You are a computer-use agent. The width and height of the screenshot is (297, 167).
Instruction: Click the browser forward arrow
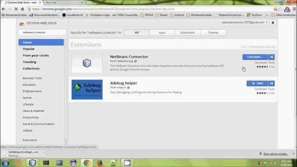point(10,9)
